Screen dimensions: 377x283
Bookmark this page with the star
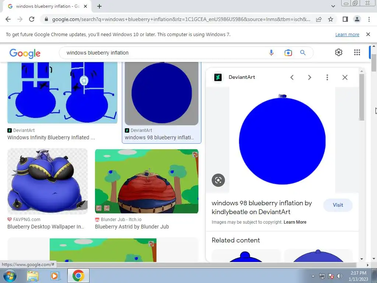[331, 19]
